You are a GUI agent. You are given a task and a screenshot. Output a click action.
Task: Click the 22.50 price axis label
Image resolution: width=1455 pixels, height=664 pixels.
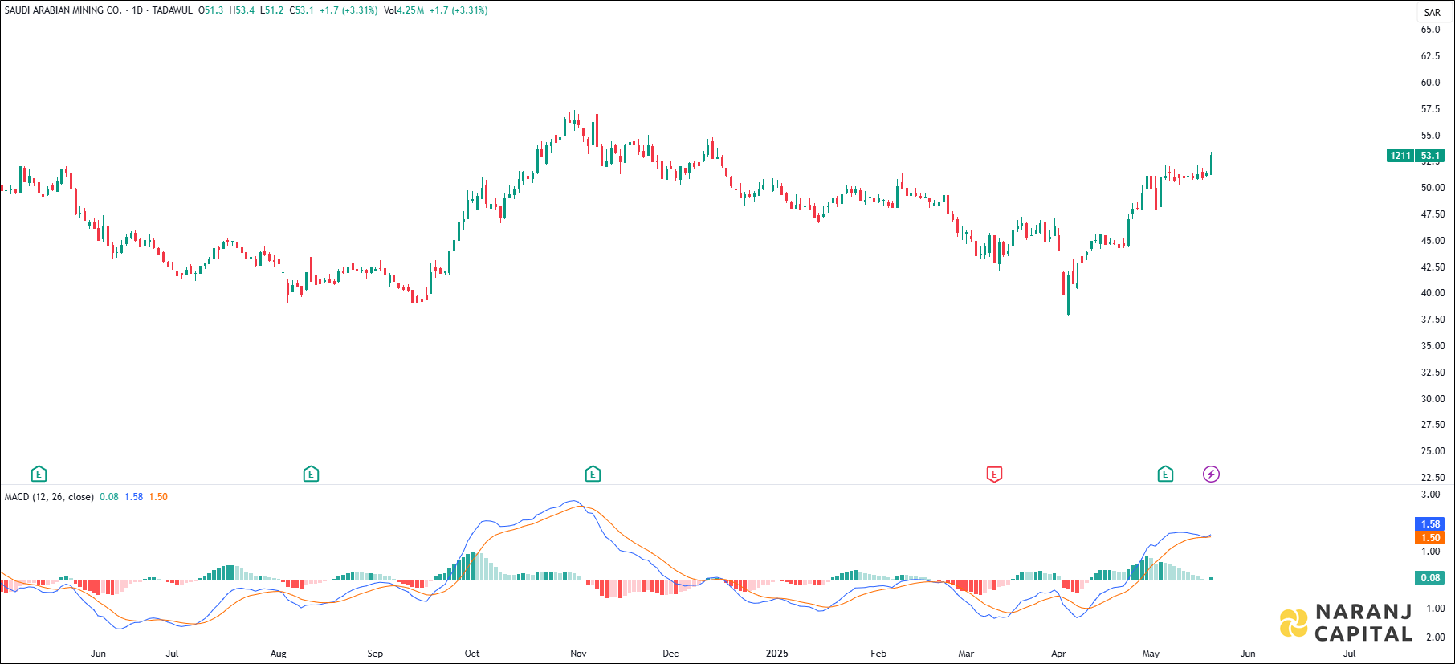coord(1433,478)
